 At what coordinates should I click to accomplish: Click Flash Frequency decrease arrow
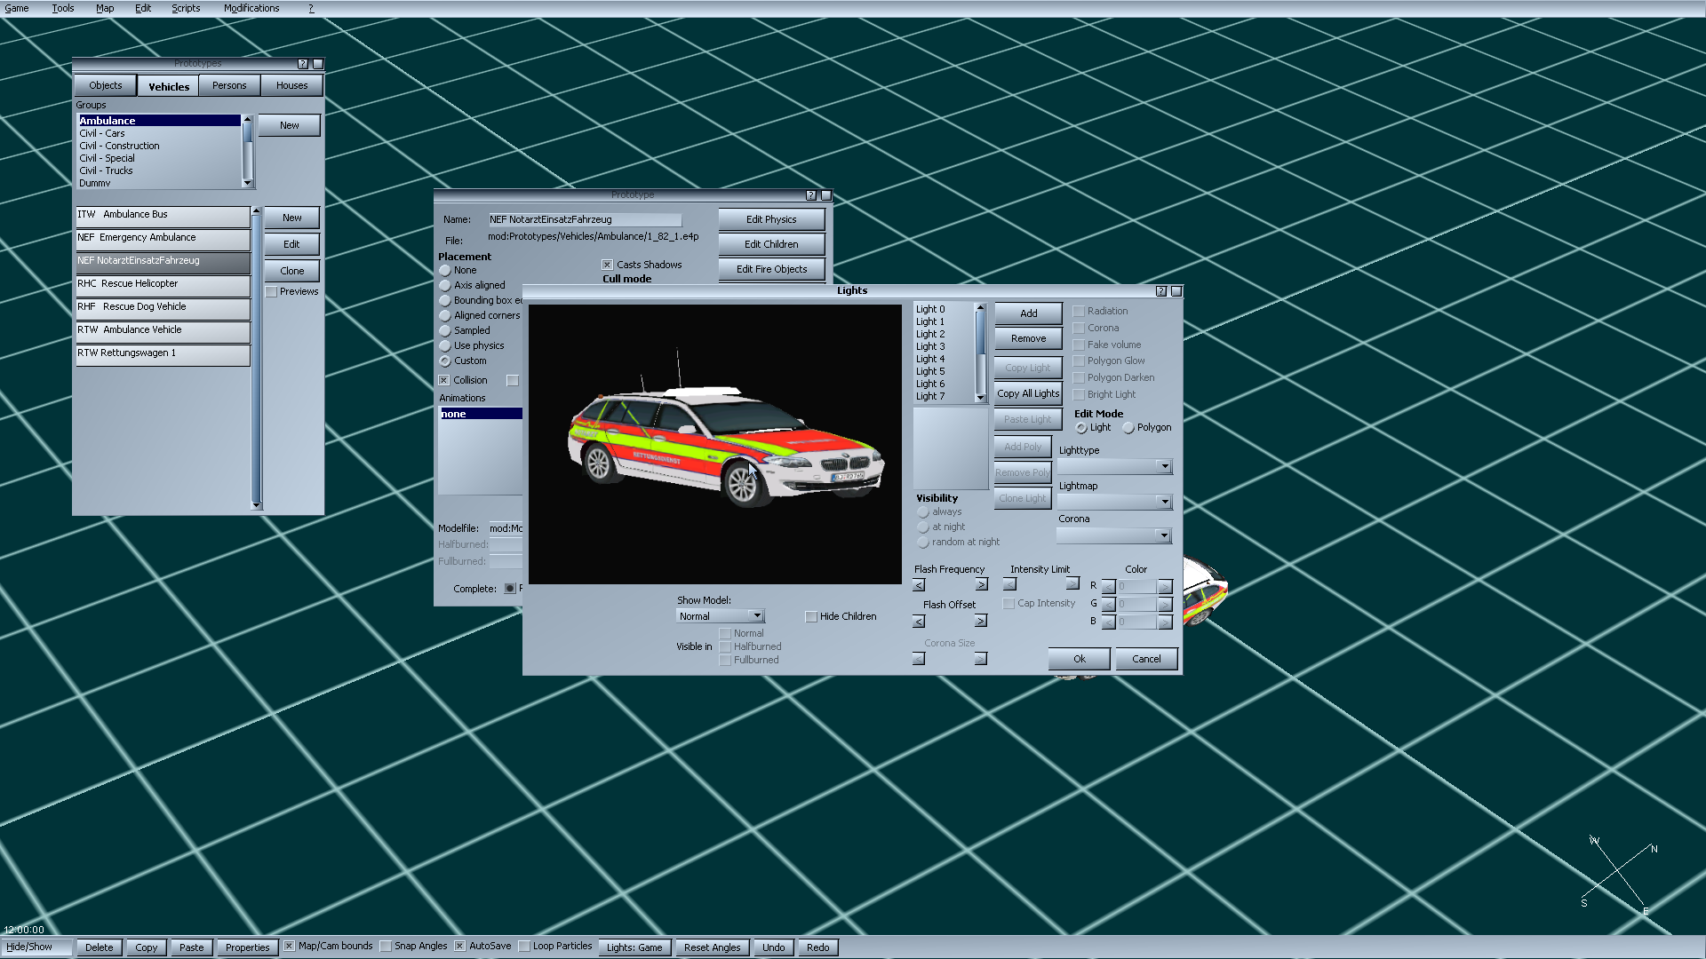point(919,585)
